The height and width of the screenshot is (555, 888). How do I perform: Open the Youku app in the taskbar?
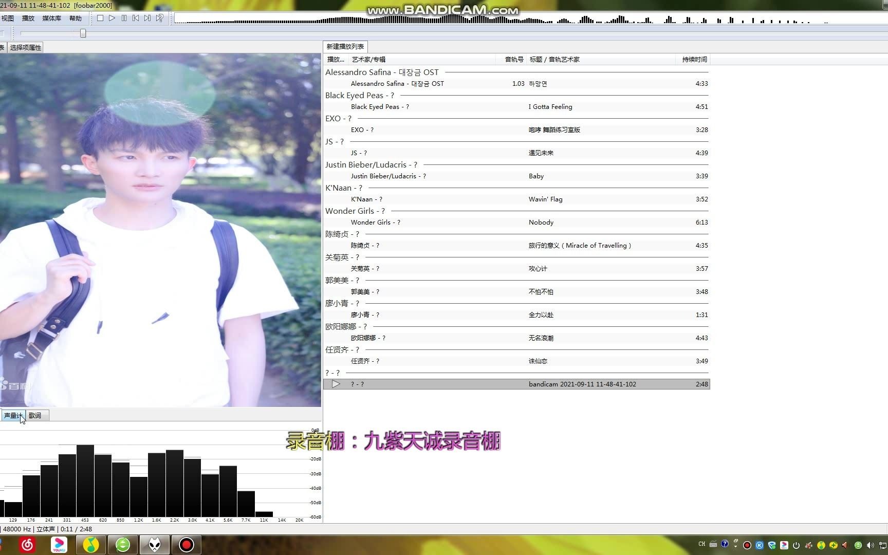click(x=59, y=545)
